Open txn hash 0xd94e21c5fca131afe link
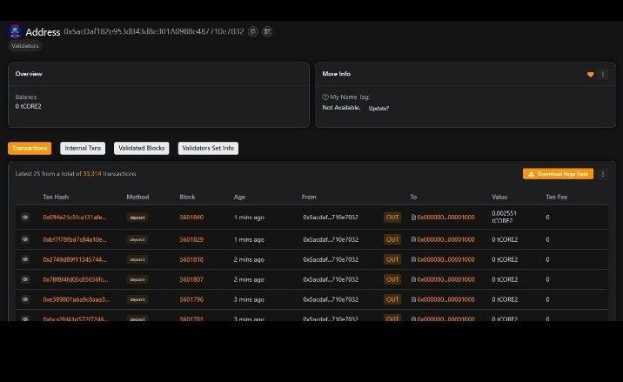 [x=75, y=218]
